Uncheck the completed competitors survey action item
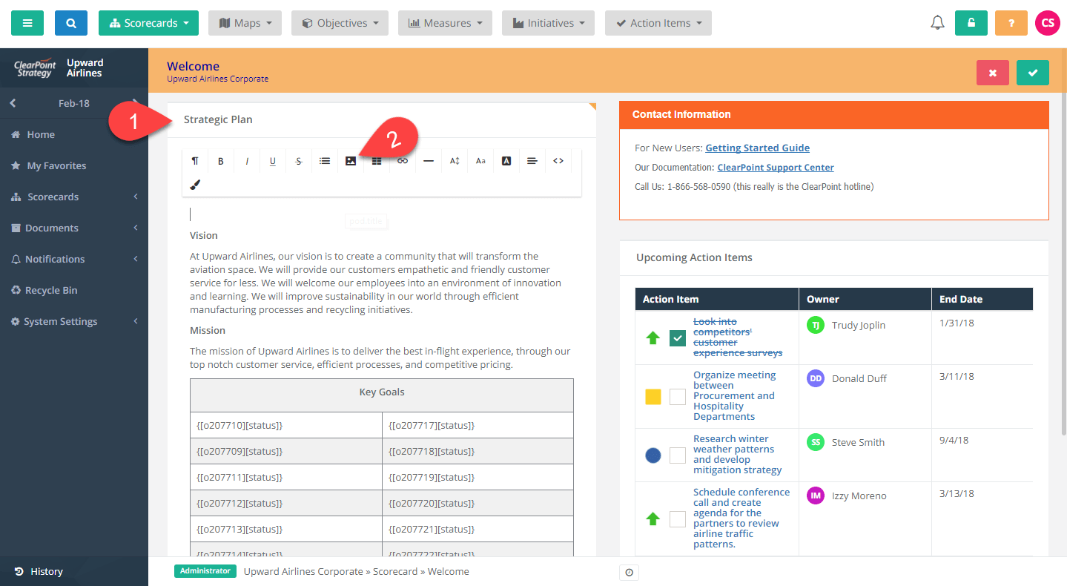Image resolution: width=1067 pixels, height=586 pixels. tap(677, 338)
